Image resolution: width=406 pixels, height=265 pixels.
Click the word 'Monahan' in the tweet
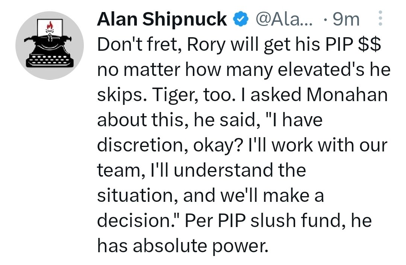pos(347,95)
